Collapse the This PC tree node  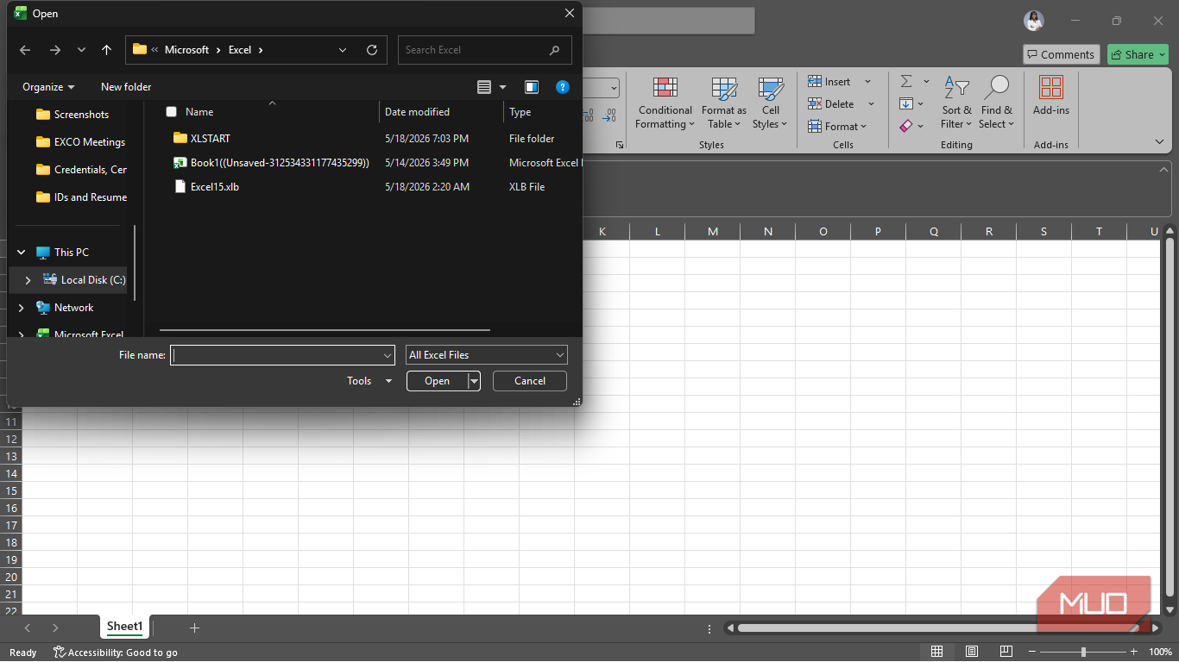[x=22, y=253]
